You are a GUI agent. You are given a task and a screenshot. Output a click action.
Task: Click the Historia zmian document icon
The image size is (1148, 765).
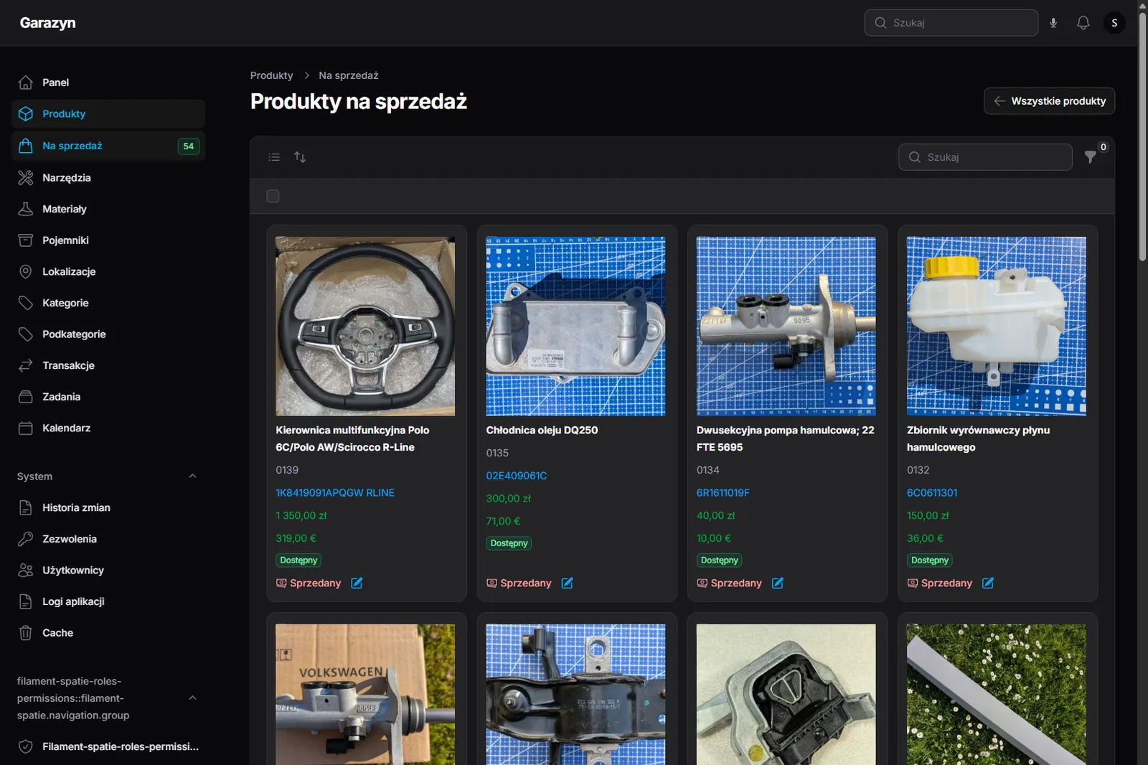click(x=26, y=507)
